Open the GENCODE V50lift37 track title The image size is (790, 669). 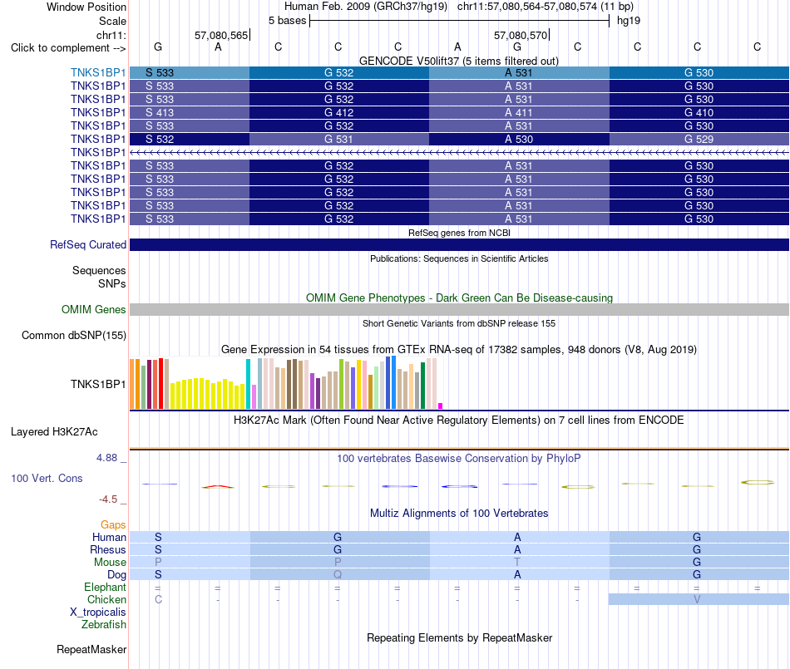click(459, 61)
